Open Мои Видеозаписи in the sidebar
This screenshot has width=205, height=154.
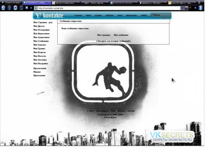tap(41, 34)
